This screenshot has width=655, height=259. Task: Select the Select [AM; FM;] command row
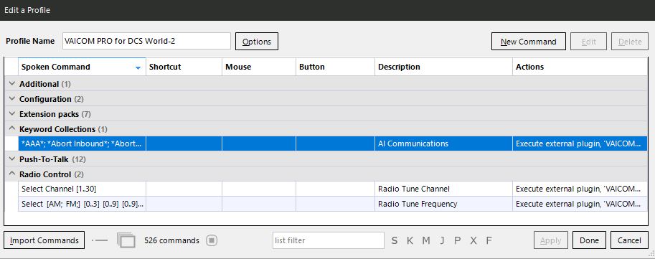[332, 204]
